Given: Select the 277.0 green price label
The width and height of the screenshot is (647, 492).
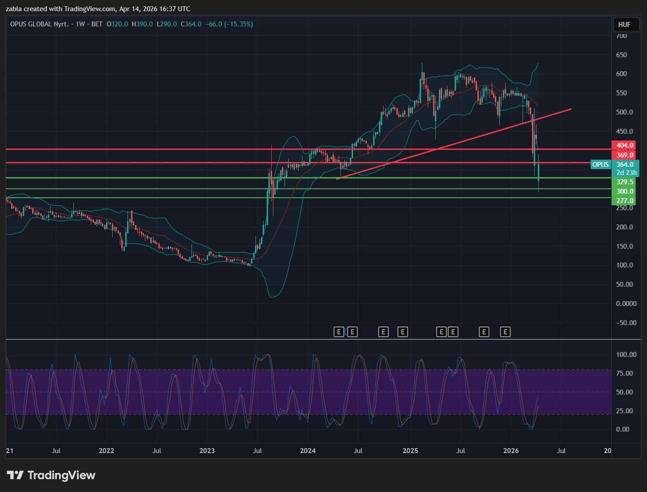Looking at the screenshot, I should coord(625,201).
